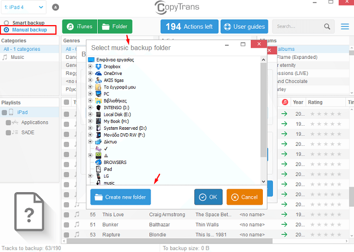The width and height of the screenshot is (354, 252).
Task: Toggle checkbox for Bunker track
Action: [x=66, y=225]
